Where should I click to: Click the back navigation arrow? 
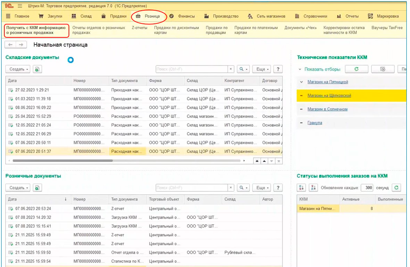point(11,45)
